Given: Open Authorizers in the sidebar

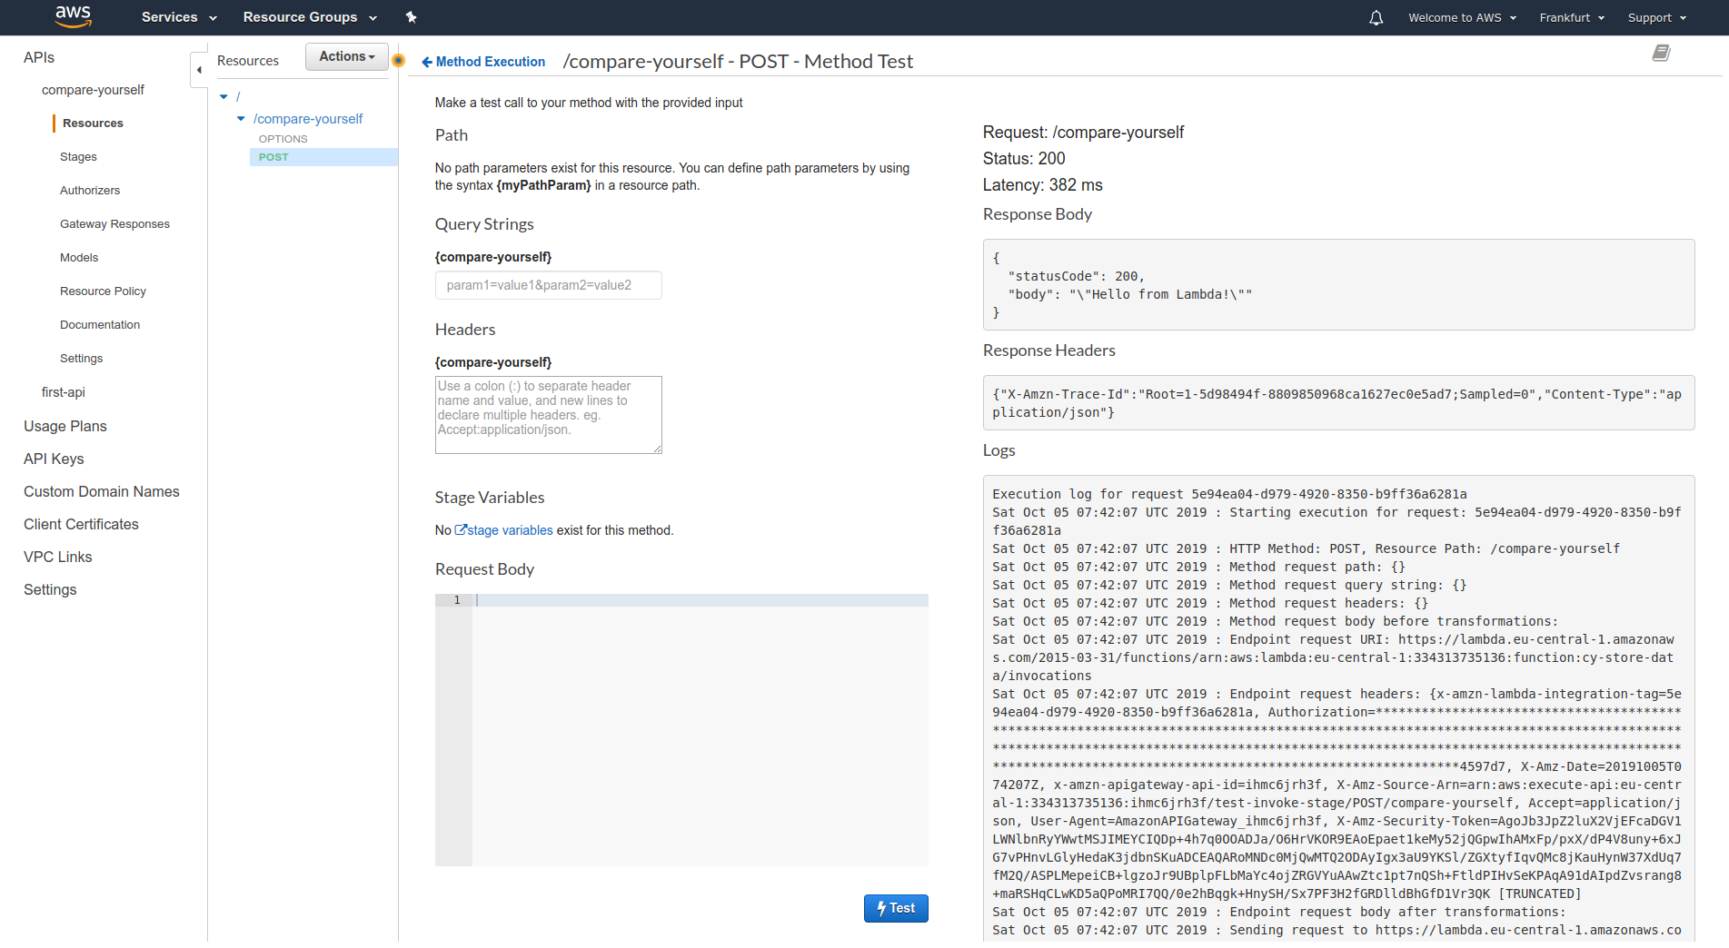Looking at the screenshot, I should 90,191.
